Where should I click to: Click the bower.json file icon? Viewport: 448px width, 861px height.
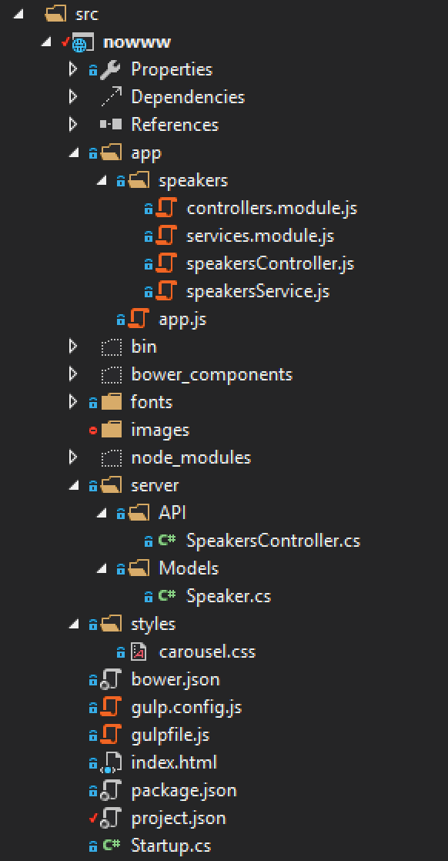coord(111,680)
